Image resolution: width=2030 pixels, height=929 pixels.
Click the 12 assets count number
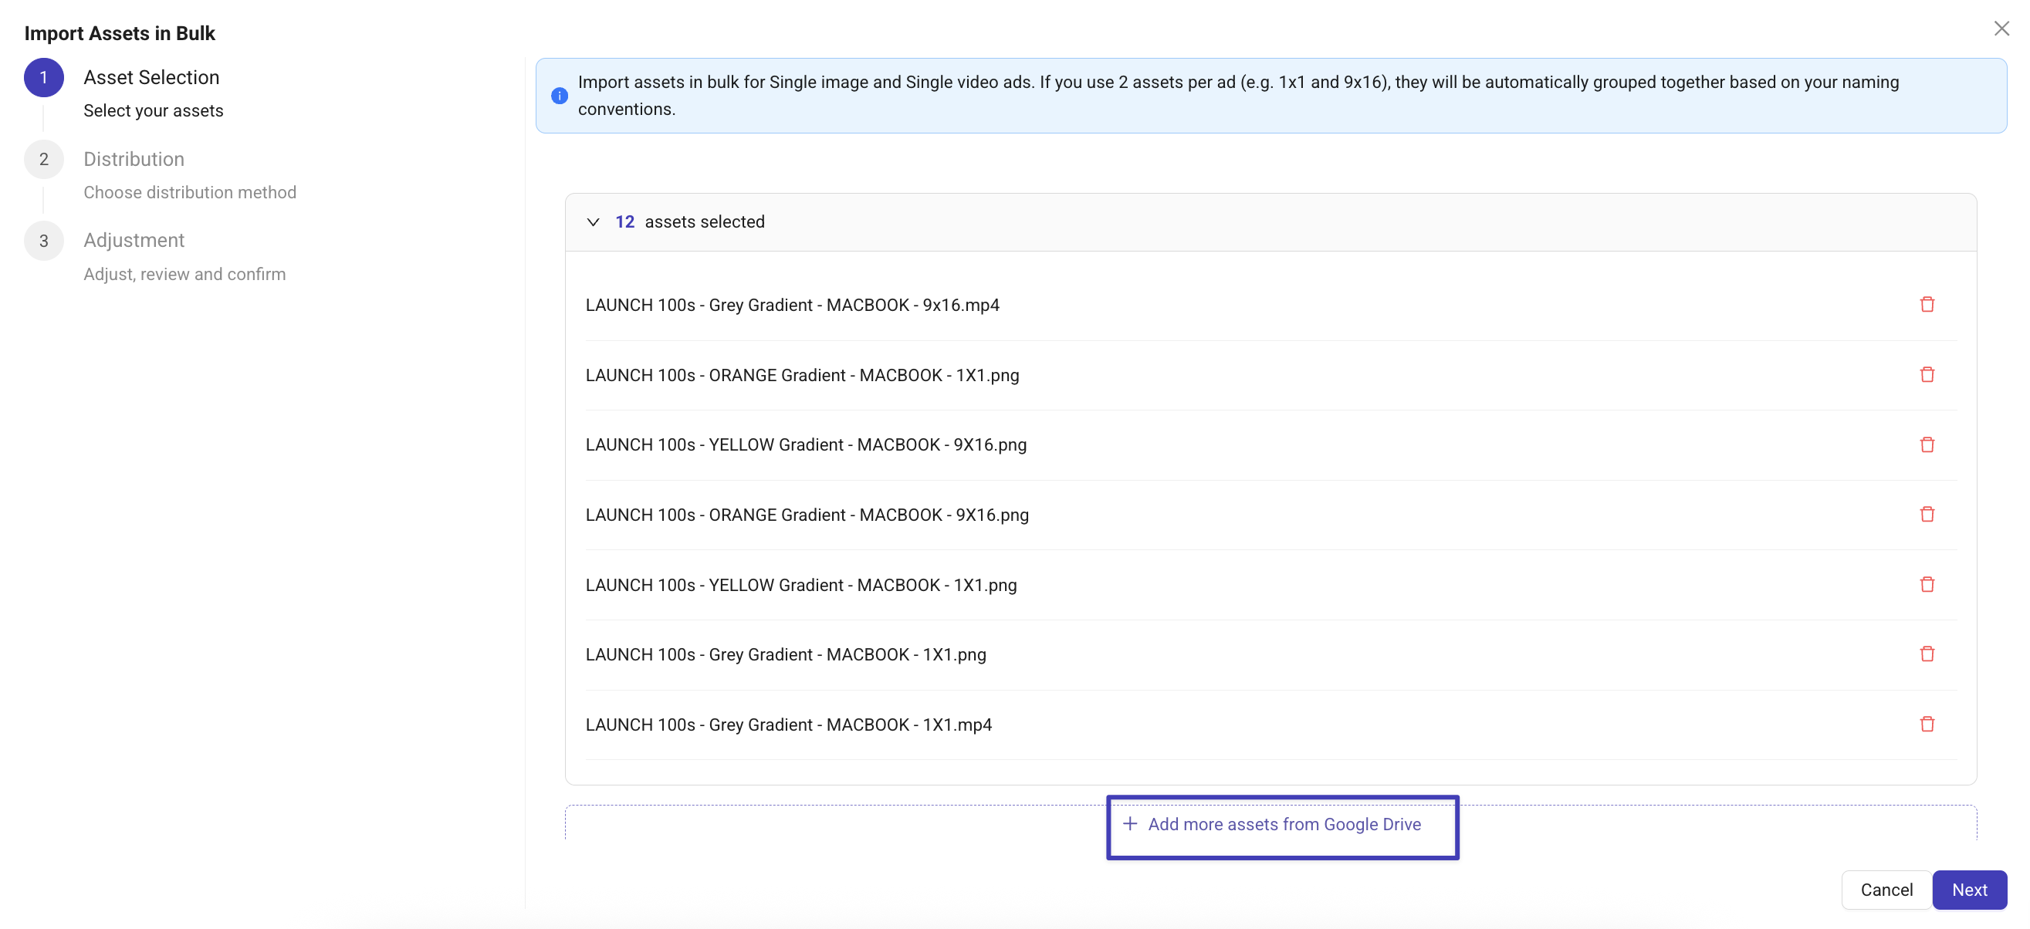tap(624, 222)
